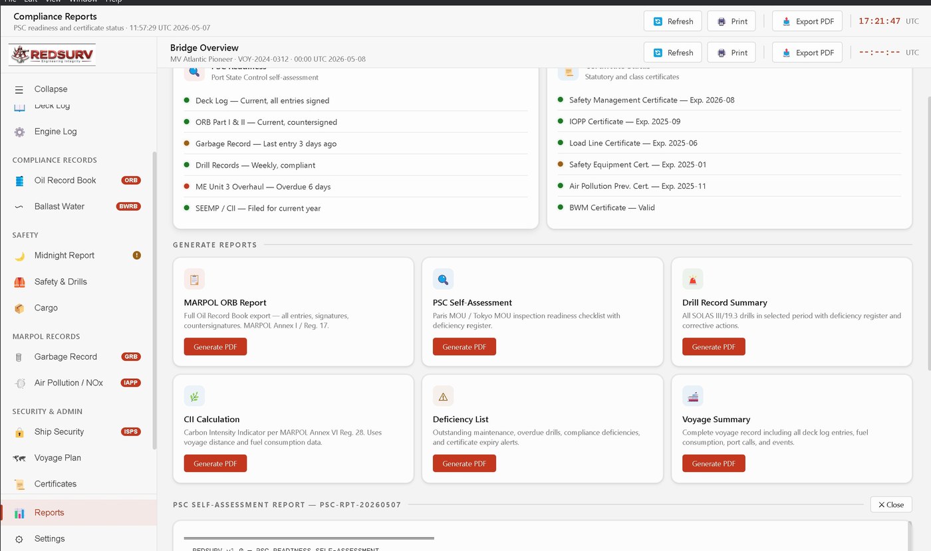Select "SEEMP / CII — Filed for current year"
Screen dimensions: 931x551
click(355, 208)
